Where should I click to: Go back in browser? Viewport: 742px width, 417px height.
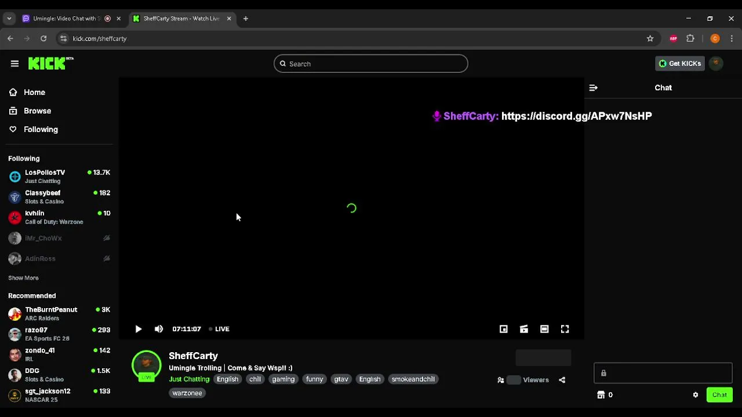[x=10, y=38]
